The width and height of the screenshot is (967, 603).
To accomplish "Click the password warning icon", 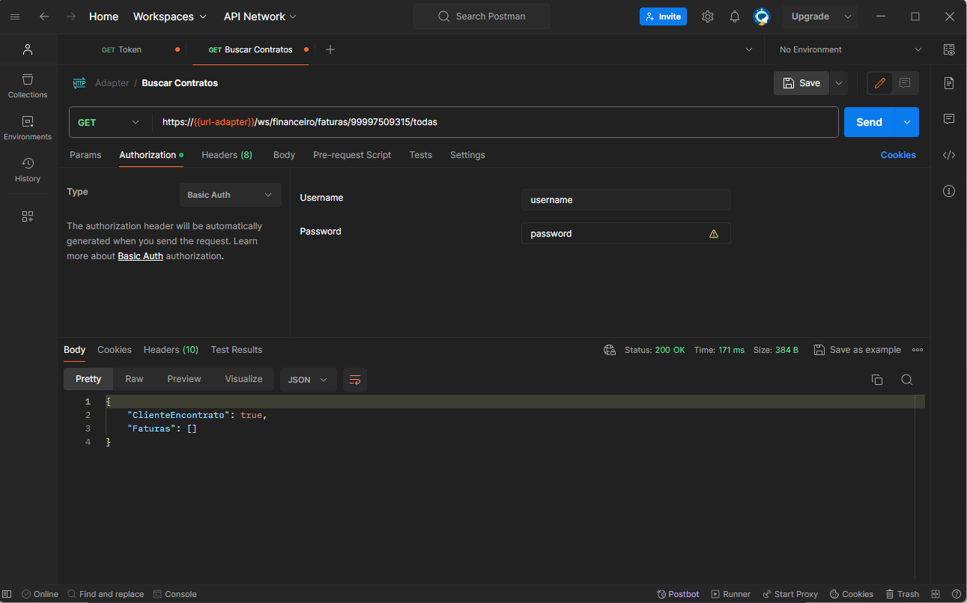I will 714,234.
